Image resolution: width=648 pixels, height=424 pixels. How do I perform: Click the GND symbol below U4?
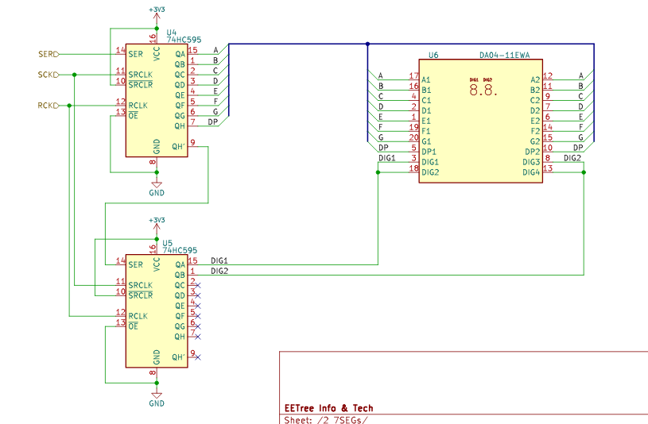pyautogui.click(x=157, y=187)
